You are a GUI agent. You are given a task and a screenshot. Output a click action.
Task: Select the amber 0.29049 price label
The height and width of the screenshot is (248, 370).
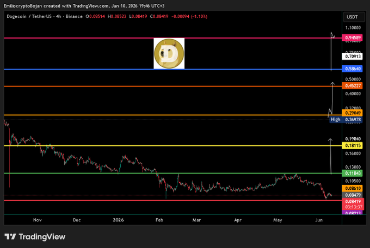pyautogui.click(x=352, y=113)
